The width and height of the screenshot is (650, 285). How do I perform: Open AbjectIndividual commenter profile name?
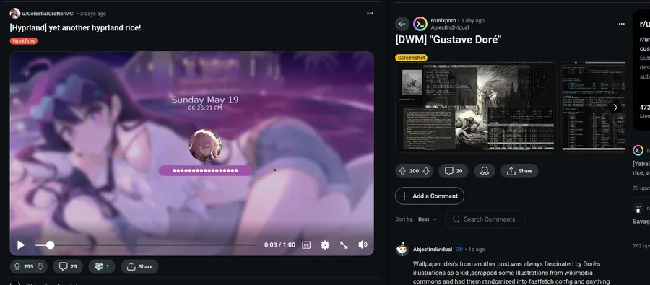pos(433,250)
